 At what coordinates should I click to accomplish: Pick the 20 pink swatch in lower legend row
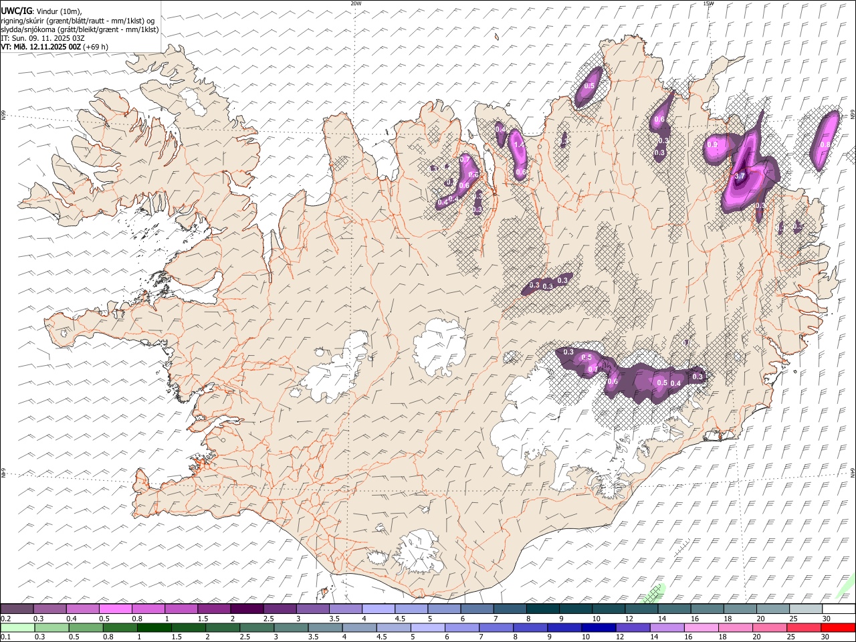click(770, 627)
